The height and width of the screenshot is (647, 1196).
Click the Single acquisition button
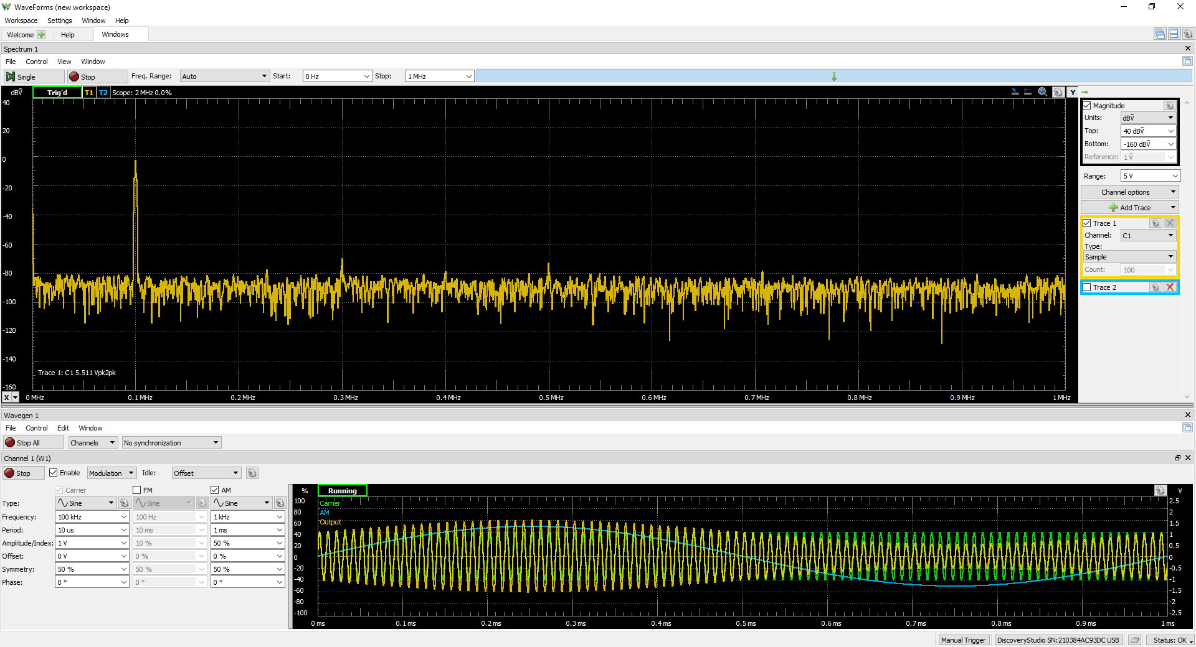[34, 77]
